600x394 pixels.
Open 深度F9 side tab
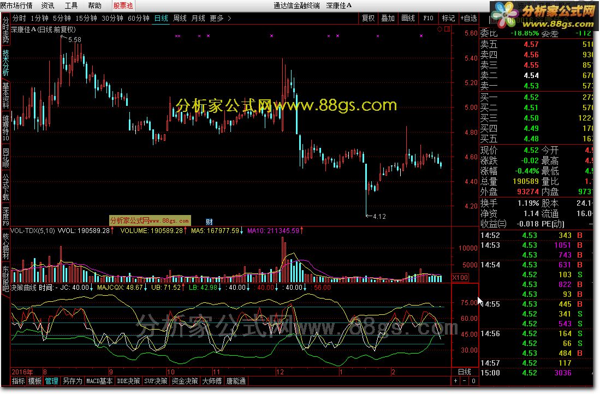(5, 217)
